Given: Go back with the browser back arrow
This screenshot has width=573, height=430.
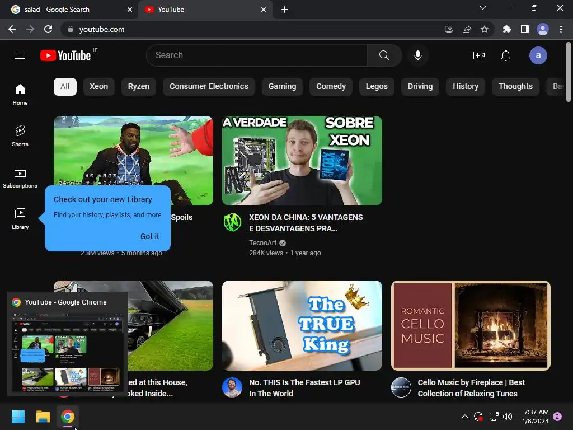Looking at the screenshot, I should (12, 29).
